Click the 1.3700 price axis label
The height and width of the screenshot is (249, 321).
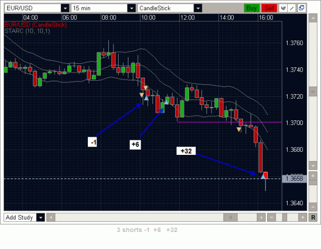[294, 123]
